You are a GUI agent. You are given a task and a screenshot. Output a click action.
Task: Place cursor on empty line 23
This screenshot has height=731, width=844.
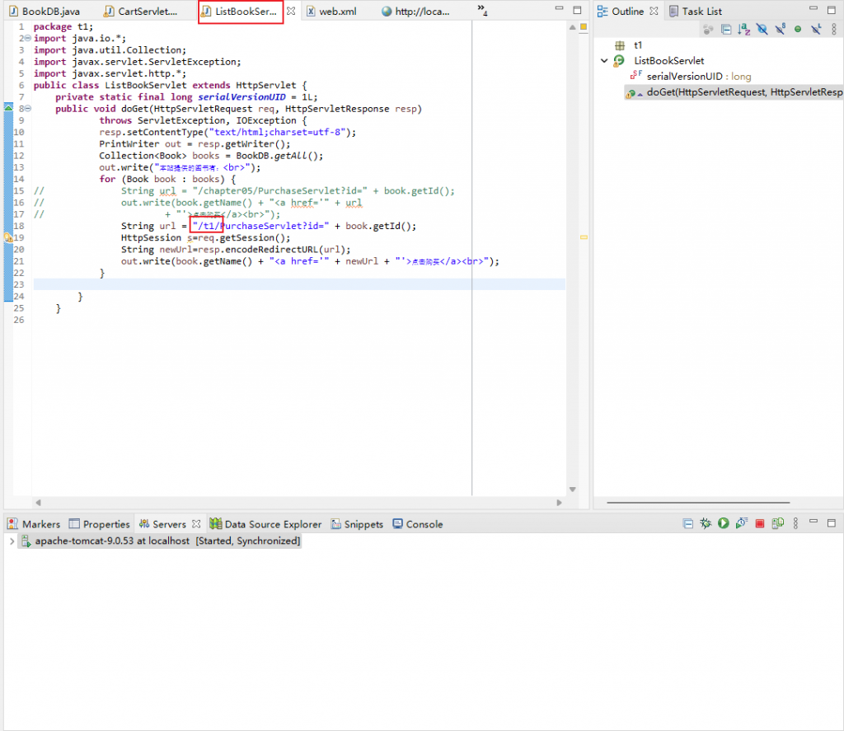tap(299, 285)
